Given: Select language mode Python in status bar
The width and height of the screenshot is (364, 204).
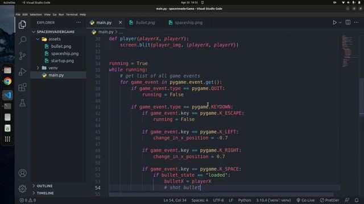Looking at the screenshot, I should [245, 200].
